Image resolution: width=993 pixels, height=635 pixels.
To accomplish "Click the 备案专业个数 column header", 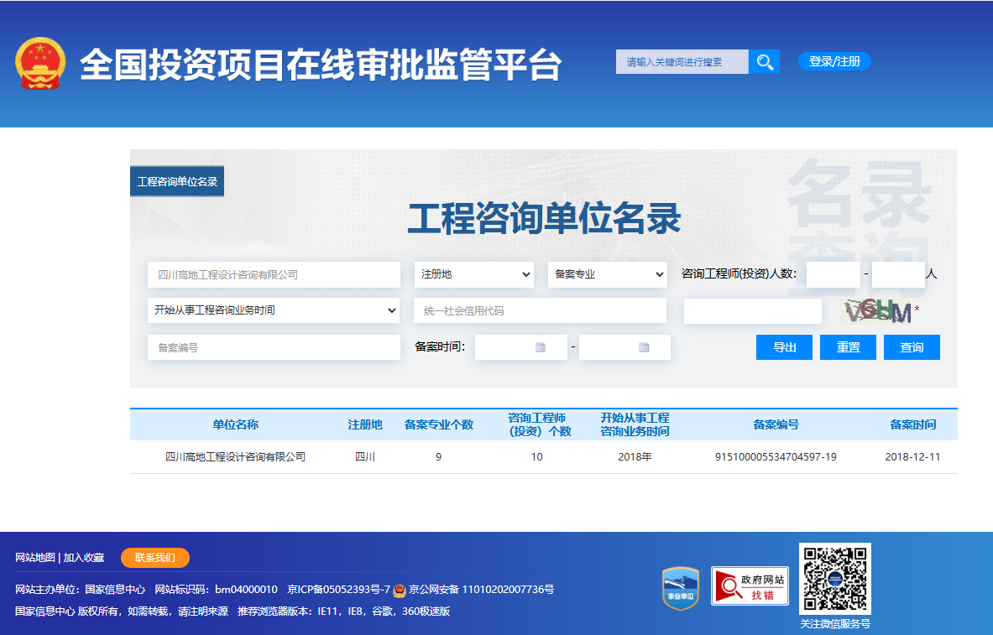I will [439, 424].
